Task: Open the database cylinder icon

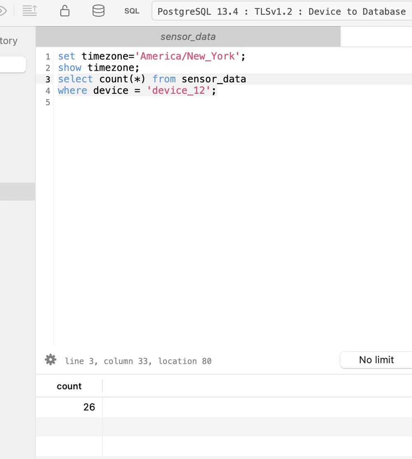Action: click(x=98, y=11)
